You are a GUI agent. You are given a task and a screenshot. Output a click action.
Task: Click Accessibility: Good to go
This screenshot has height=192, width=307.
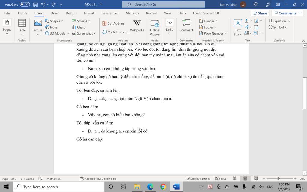click(98, 178)
